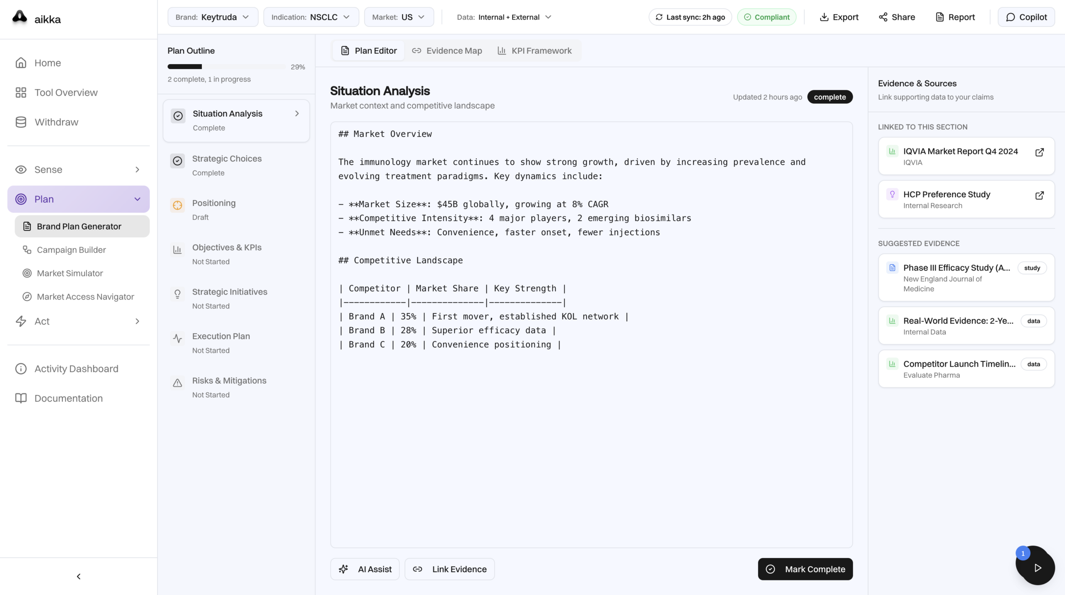Open IQVIA Market Report external link icon
This screenshot has width=1065, height=595.
pyautogui.click(x=1039, y=152)
